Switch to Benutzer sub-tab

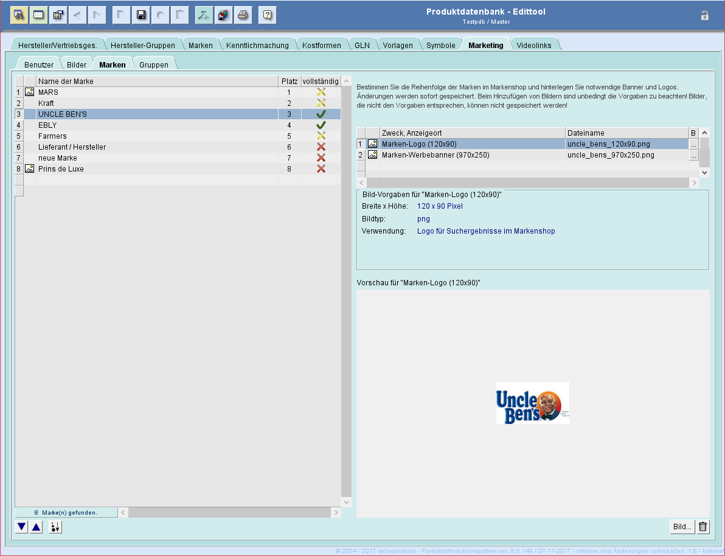click(39, 64)
